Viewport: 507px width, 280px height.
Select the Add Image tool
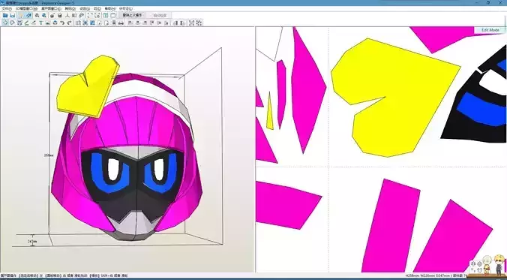(x=48, y=23)
